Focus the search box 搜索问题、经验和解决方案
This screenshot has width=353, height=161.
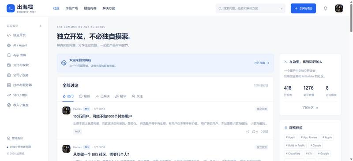pyautogui.click(x=250, y=8)
